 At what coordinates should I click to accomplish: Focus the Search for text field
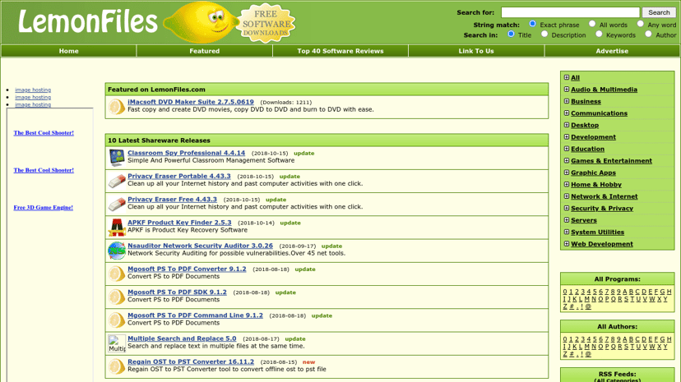[570, 12]
